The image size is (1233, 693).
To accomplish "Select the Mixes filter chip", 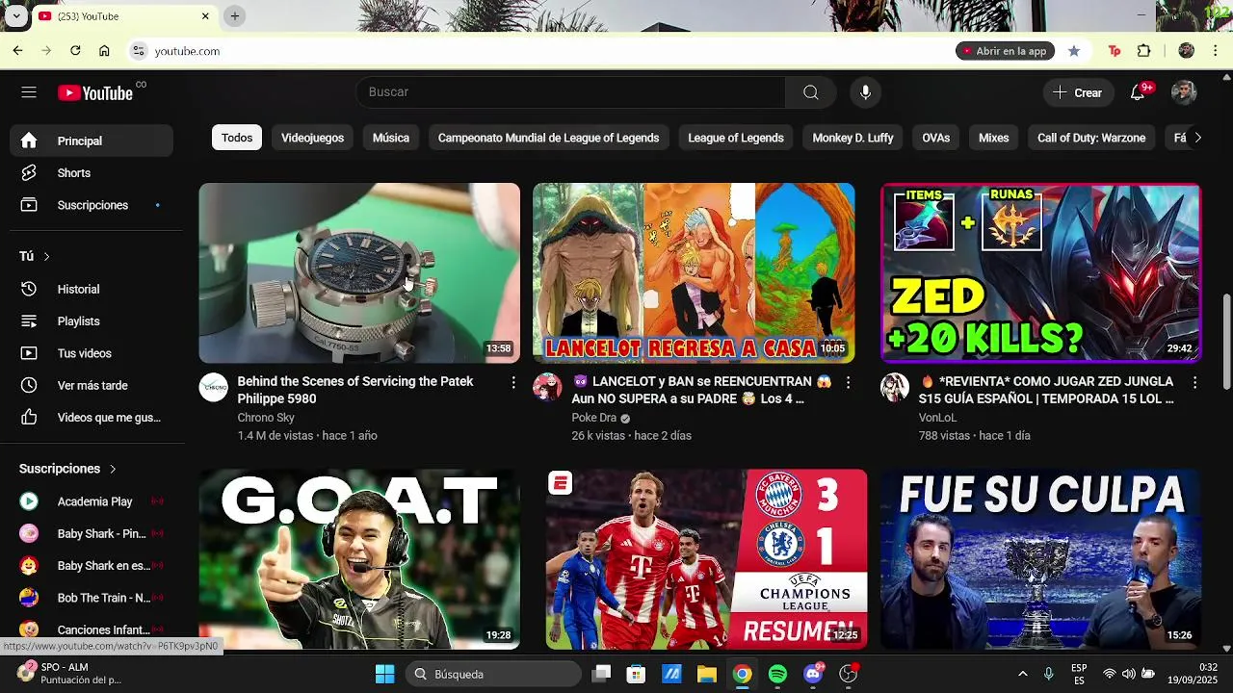I will [x=993, y=138].
